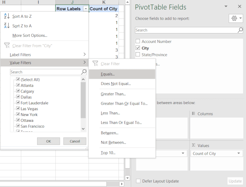The height and width of the screenshot is (187, 246).
Task: Click the Sort Z to A icon
Action: [7, 26]
